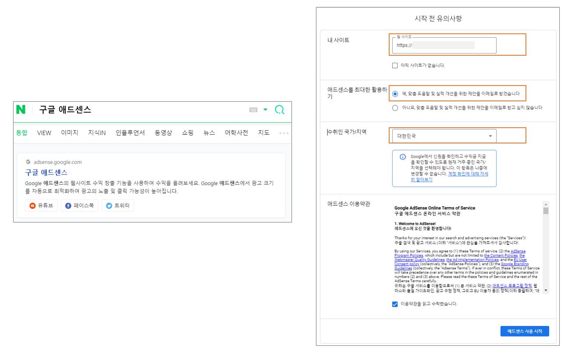The width and height of the screenshot is (568, 351).
Task: Click the 시작 전 유의사항 heading
Action: 438,18
